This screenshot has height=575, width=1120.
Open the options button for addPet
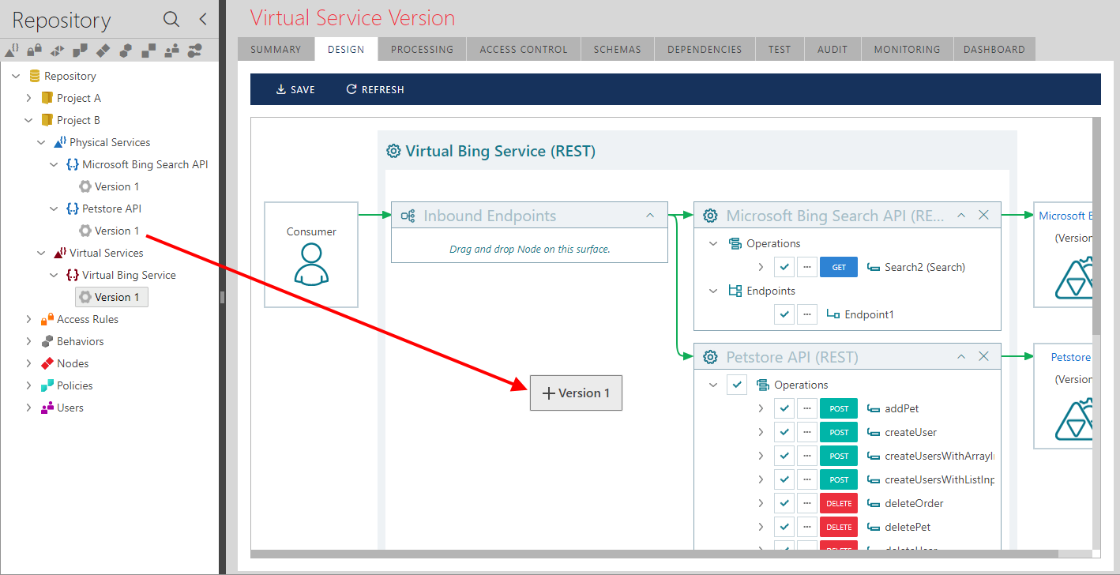click(806, 408)
